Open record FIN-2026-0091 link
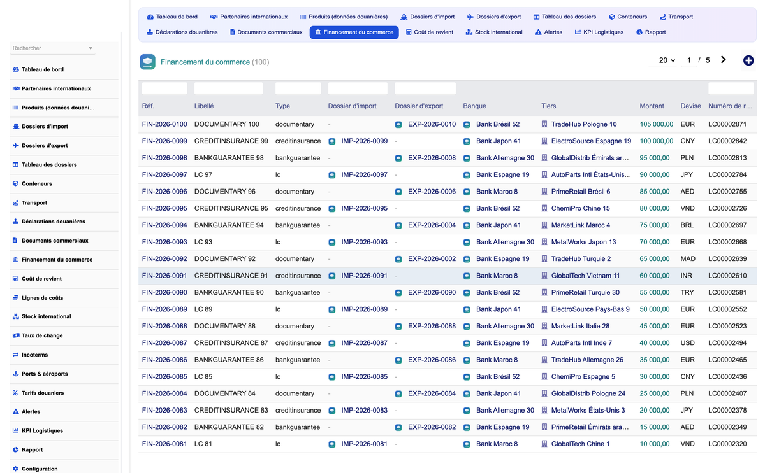 (164, 276)
